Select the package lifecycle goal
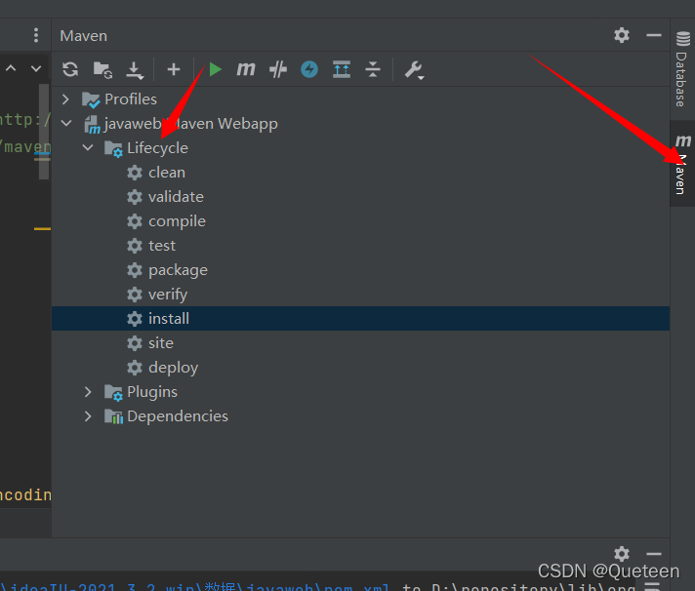695x591 pixels. (167, 269)
